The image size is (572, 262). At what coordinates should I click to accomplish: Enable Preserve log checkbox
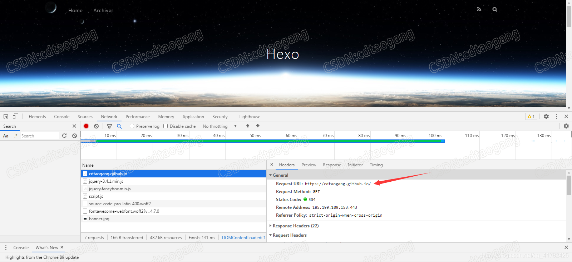pos(132,126)
